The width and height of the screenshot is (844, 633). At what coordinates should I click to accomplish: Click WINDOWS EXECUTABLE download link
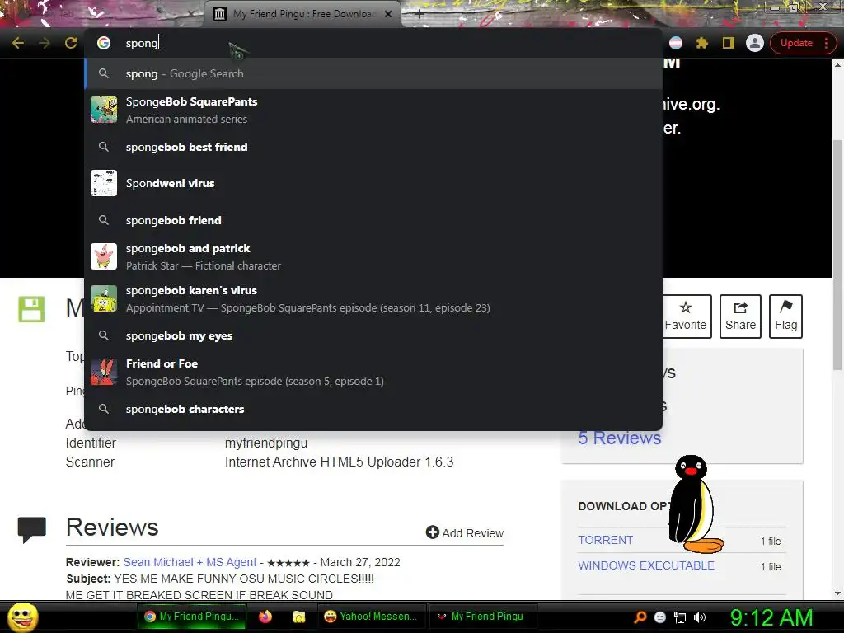646,565
